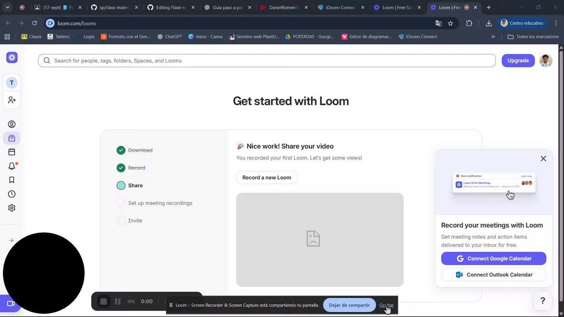Click the help question mark button

pos(542,301)
